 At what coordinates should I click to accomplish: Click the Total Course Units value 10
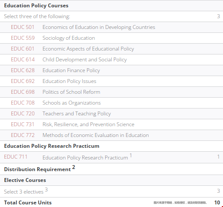pos(217,203)
